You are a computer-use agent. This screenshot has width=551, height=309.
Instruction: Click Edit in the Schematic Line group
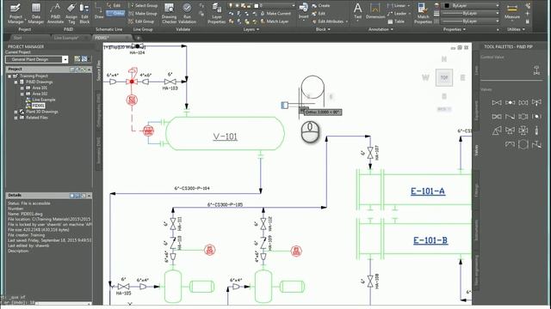point(115,6)
